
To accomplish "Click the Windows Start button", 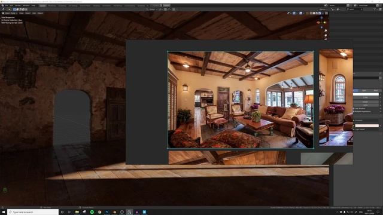I will (4, 212).
